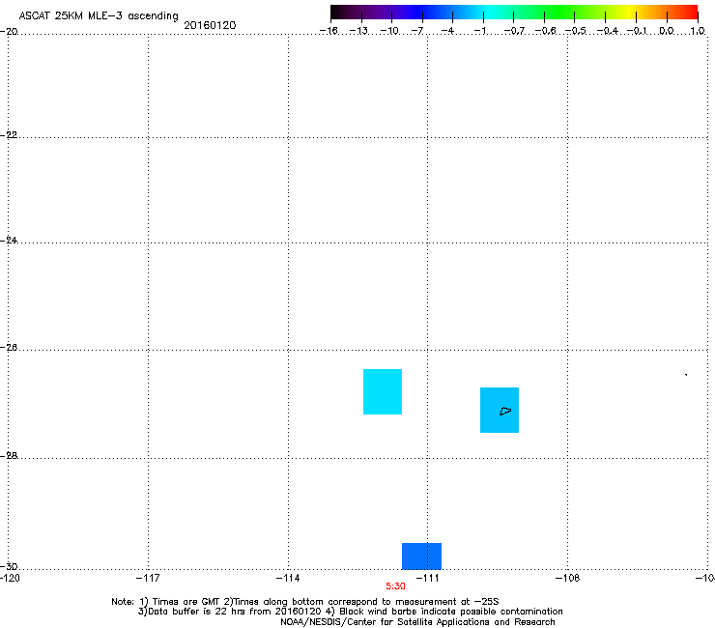
Task: Click the -114 longitude axis label
Action: (x=288, y=579)
